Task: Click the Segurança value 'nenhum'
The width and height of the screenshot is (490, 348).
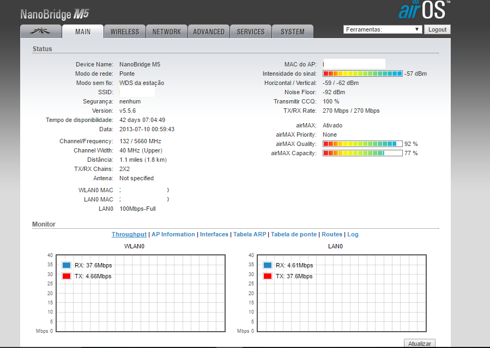Action: (130, 101)
